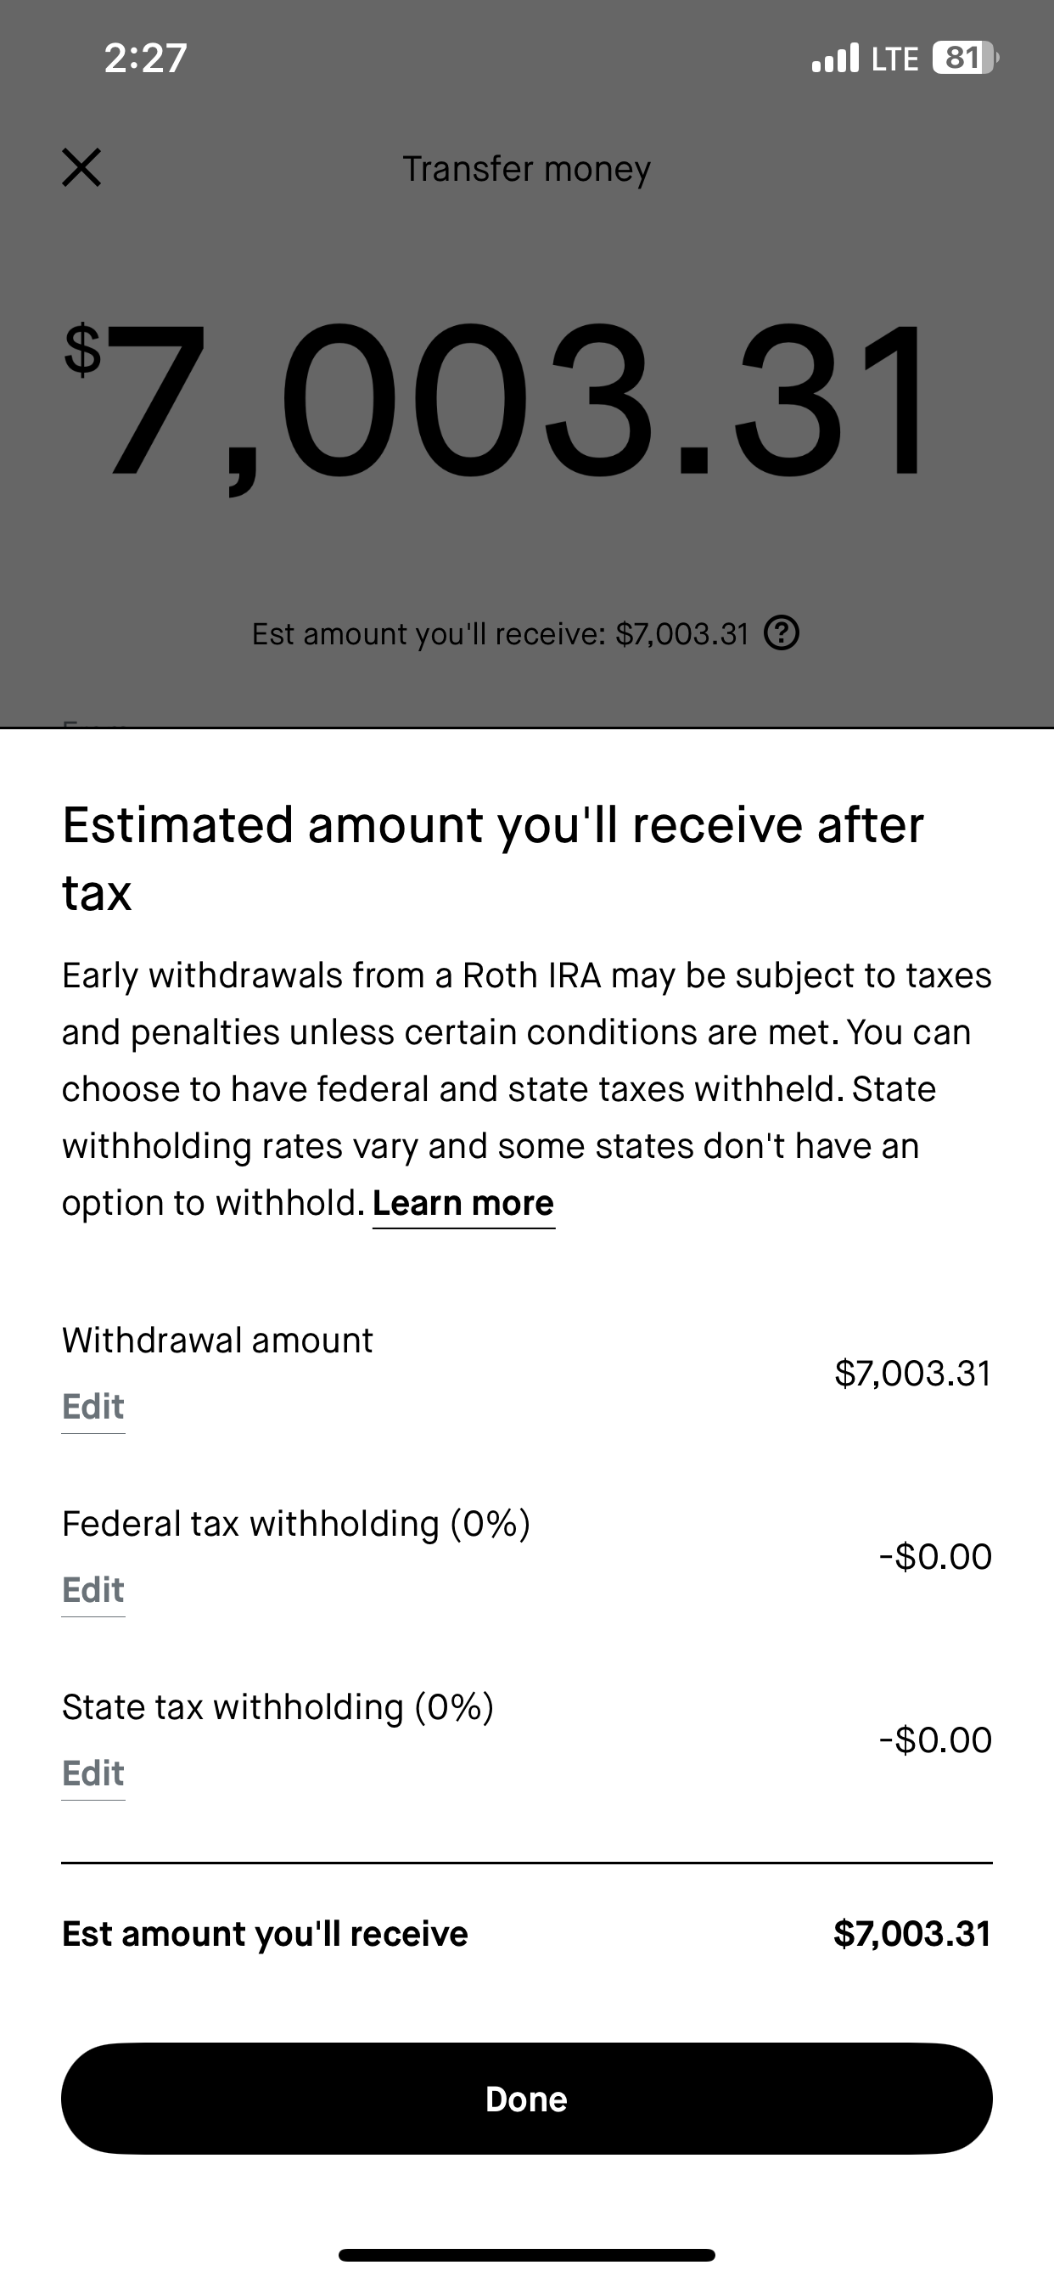The width and height of the screenshot is (1054, 2282).
Task: Tap the Federal tax -$0.00 value
Action: (935, 1556)
